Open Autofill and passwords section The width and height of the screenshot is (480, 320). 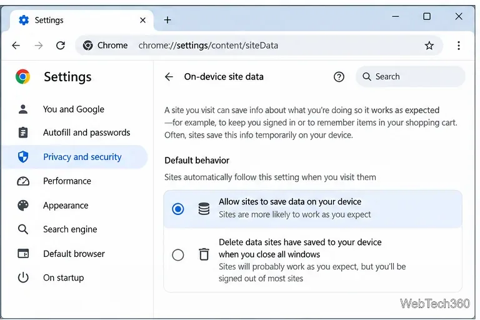coord(75,132)
